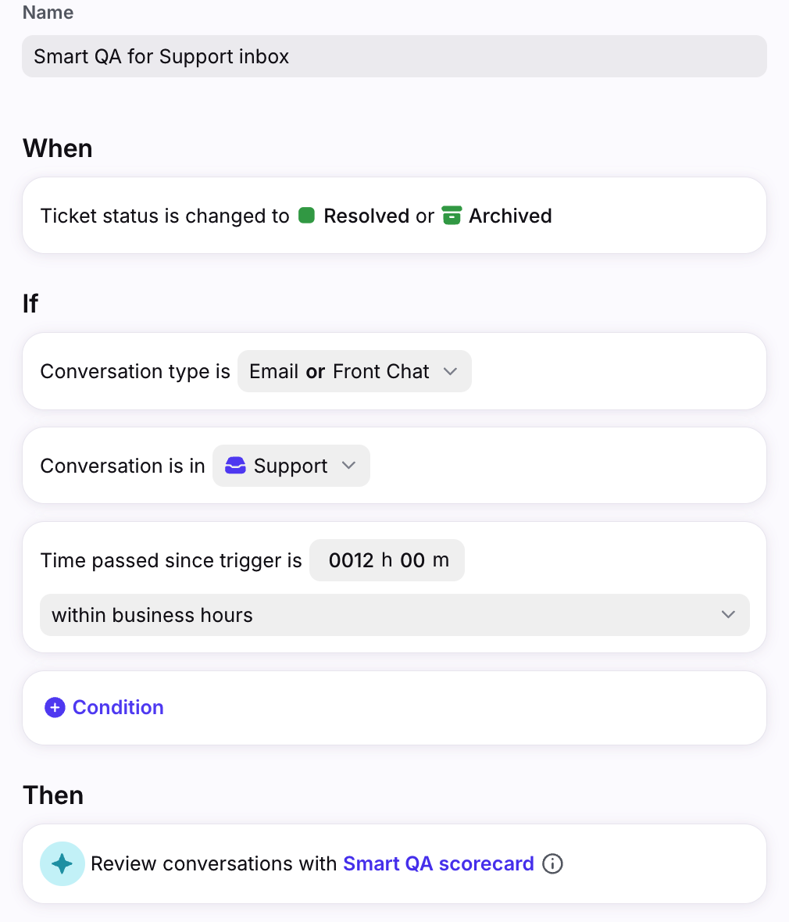Expand the Support inbox dropdown
Screen dimensions: 789x922
pyautogui.click(x=291, y=466)
